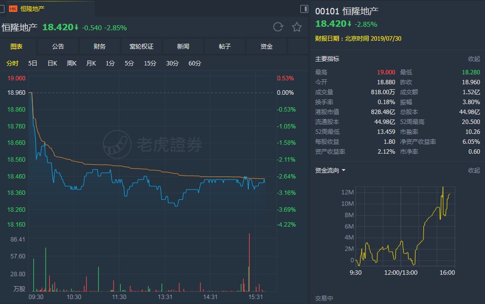Open the 财务 tab

coord(100,47)
